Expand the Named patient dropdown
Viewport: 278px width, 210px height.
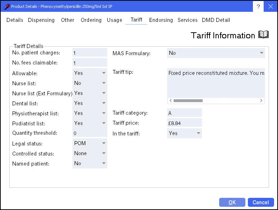coord(90,163)
